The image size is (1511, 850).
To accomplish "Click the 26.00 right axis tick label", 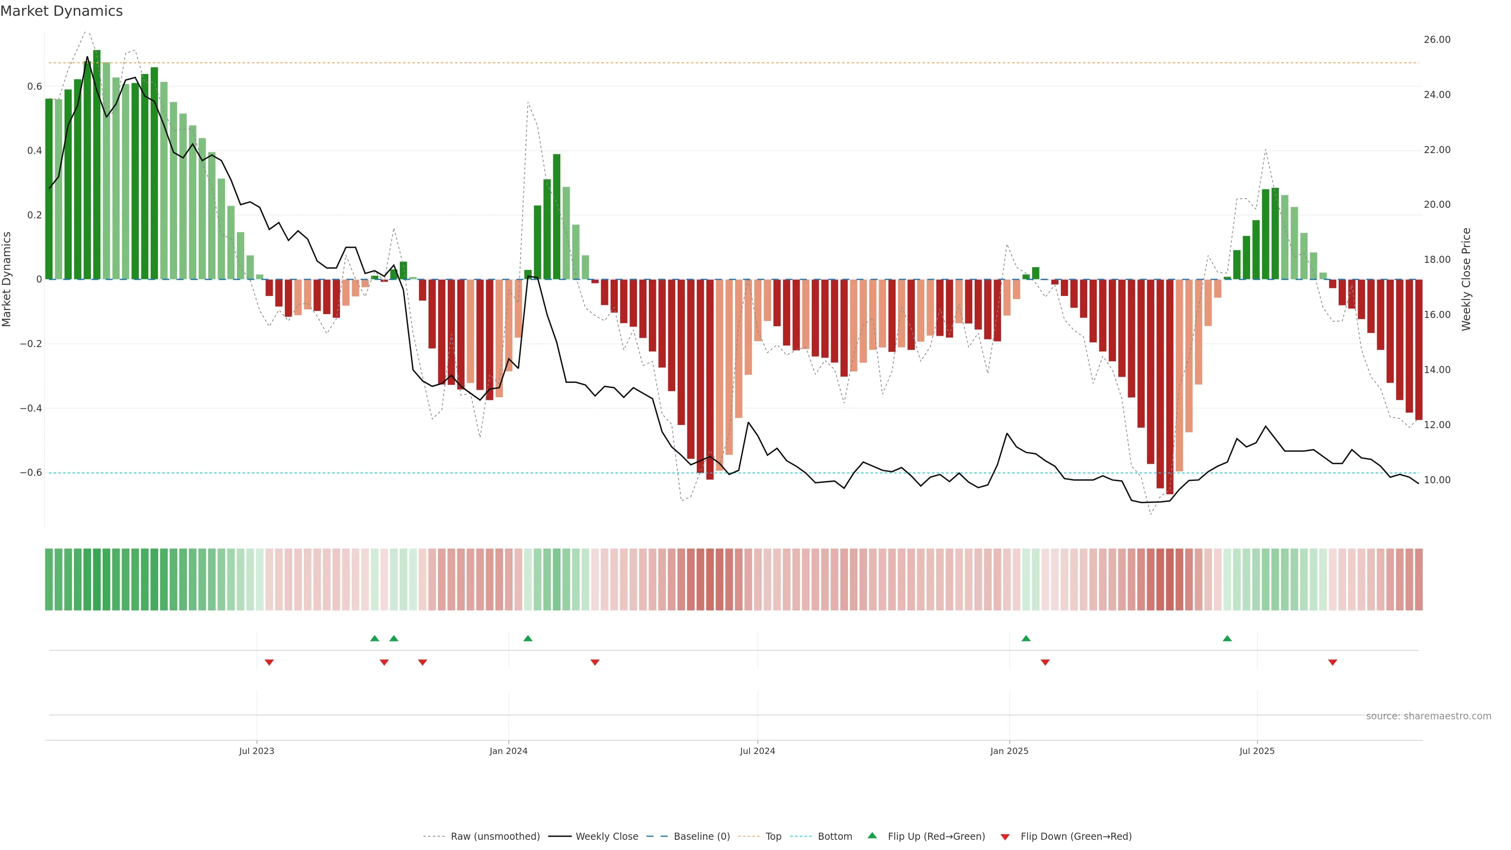I will tap(1437, 40).
